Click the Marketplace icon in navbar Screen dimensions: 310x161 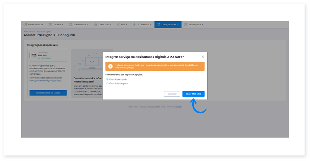click(x=186, y=24)
